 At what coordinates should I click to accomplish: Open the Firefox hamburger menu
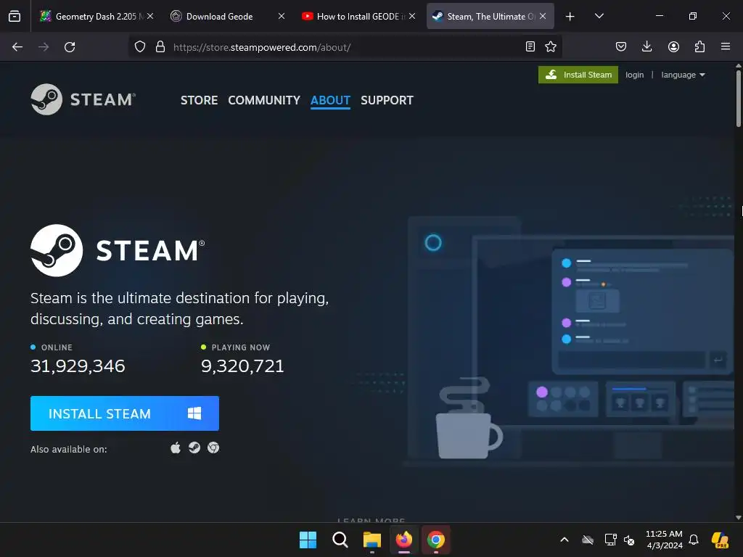click(726, 46)
